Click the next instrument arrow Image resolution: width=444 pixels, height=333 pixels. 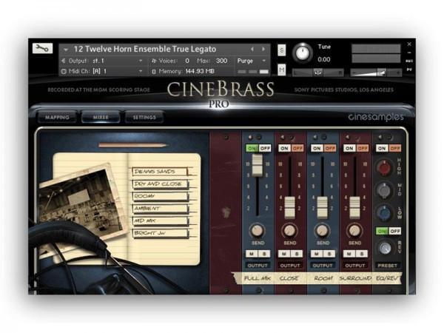[x=263, y=50]
